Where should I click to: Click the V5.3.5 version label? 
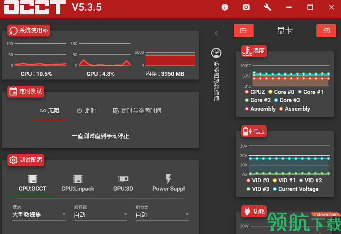87,7
